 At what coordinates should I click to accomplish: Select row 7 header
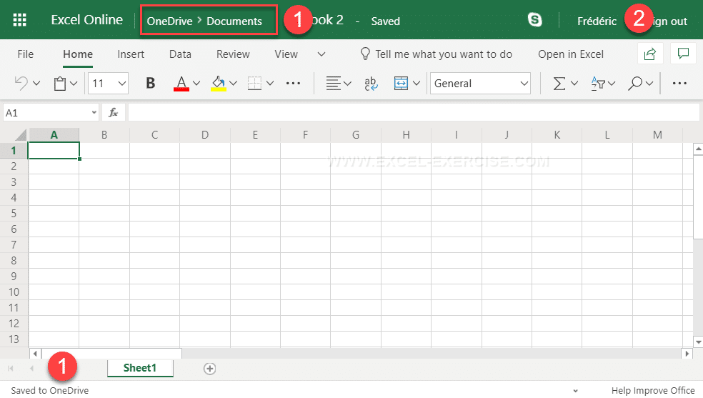14,244
